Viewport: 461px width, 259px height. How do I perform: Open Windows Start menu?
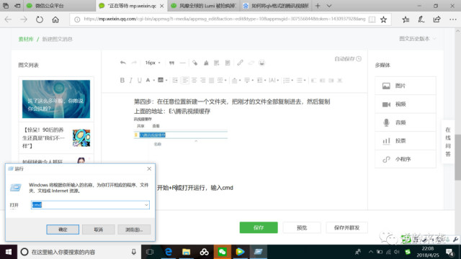coord(9,252)
